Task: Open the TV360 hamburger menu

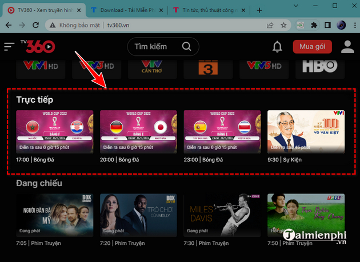Action: click(x=9, y=47)
